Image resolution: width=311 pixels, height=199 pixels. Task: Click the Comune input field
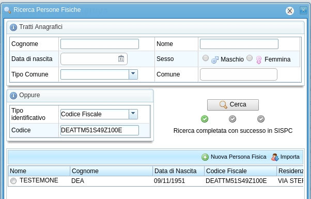click(238, 74)
